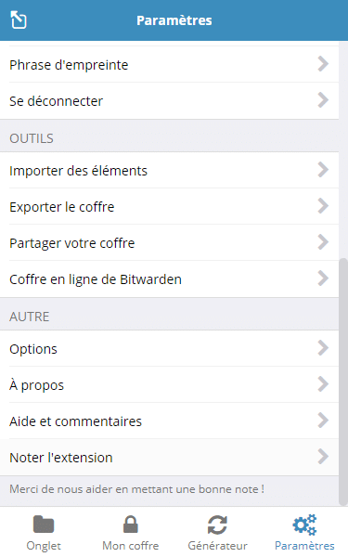The height and width of the screenshot is (557, 348).
Task: Click chevron beside Se déconnecter
Action: coord(323,100)
